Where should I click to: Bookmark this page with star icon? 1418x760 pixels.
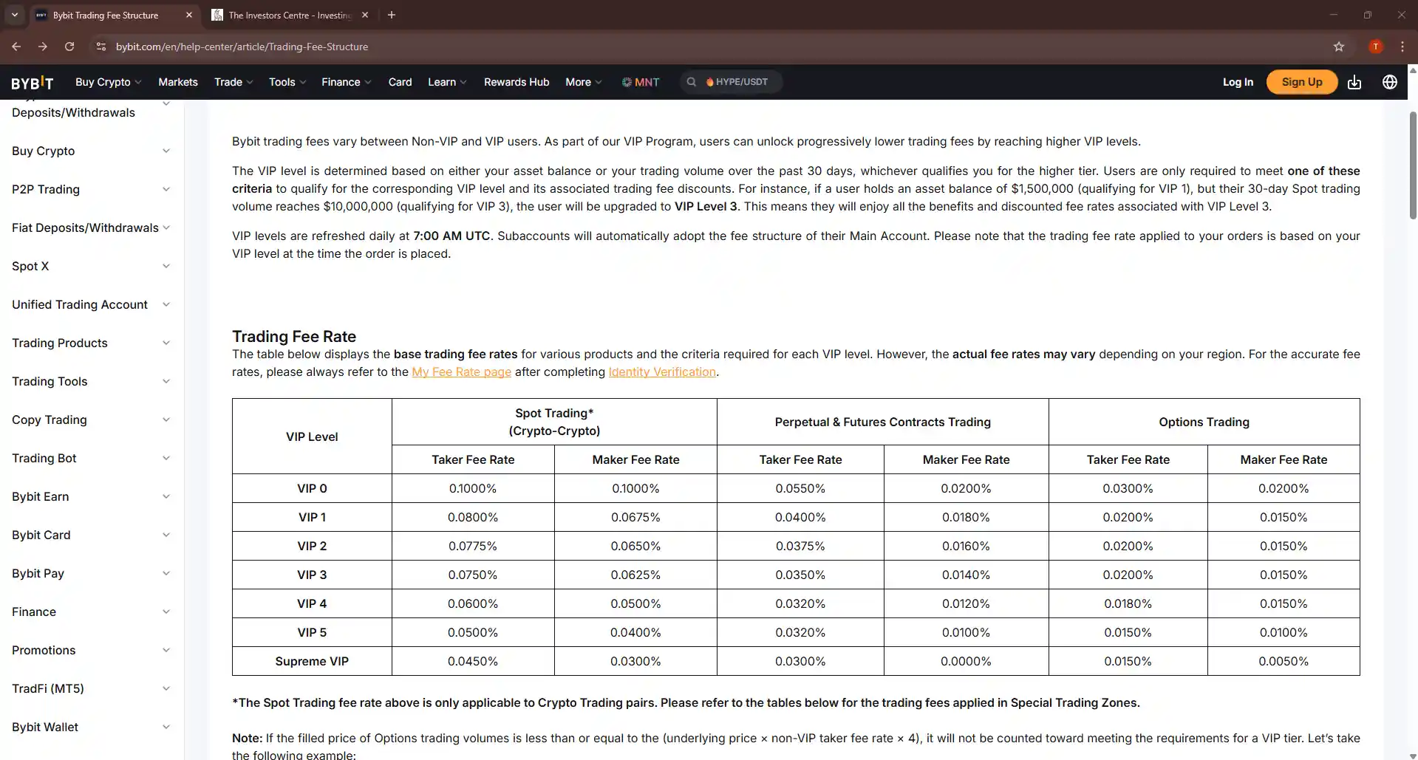(1339, 47)
